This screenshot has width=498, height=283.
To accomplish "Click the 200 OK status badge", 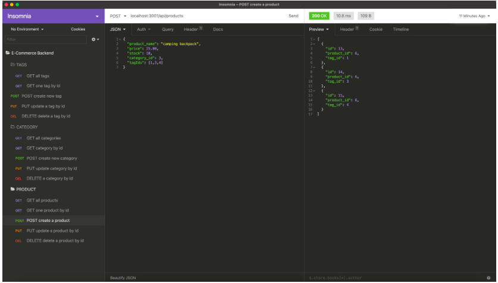I will 319,16.
